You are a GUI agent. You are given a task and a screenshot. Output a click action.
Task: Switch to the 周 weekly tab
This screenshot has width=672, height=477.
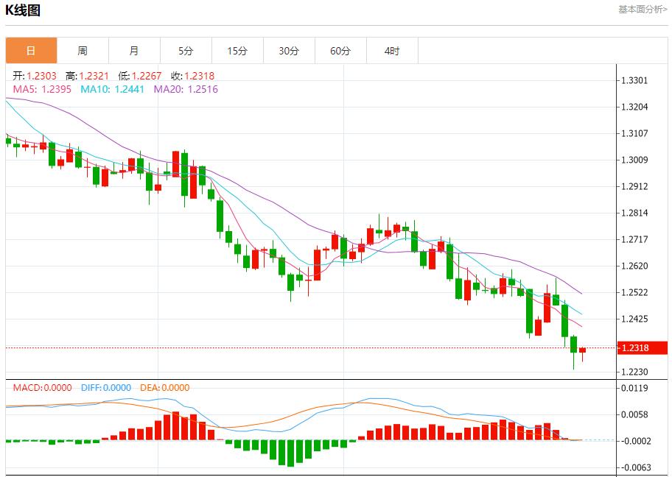click(83, 51)
